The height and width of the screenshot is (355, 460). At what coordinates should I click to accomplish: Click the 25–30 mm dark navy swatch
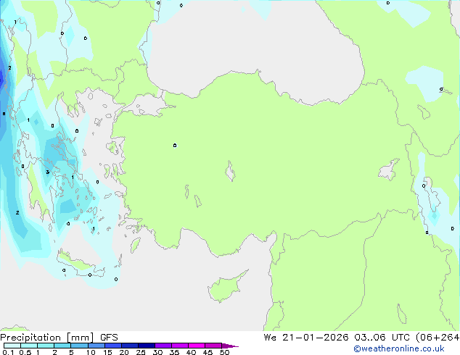(146, 346)
